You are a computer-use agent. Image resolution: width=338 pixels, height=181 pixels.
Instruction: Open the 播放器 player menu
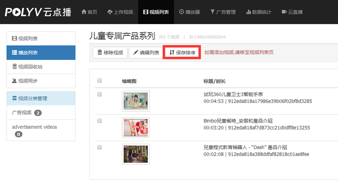point(190,12)
